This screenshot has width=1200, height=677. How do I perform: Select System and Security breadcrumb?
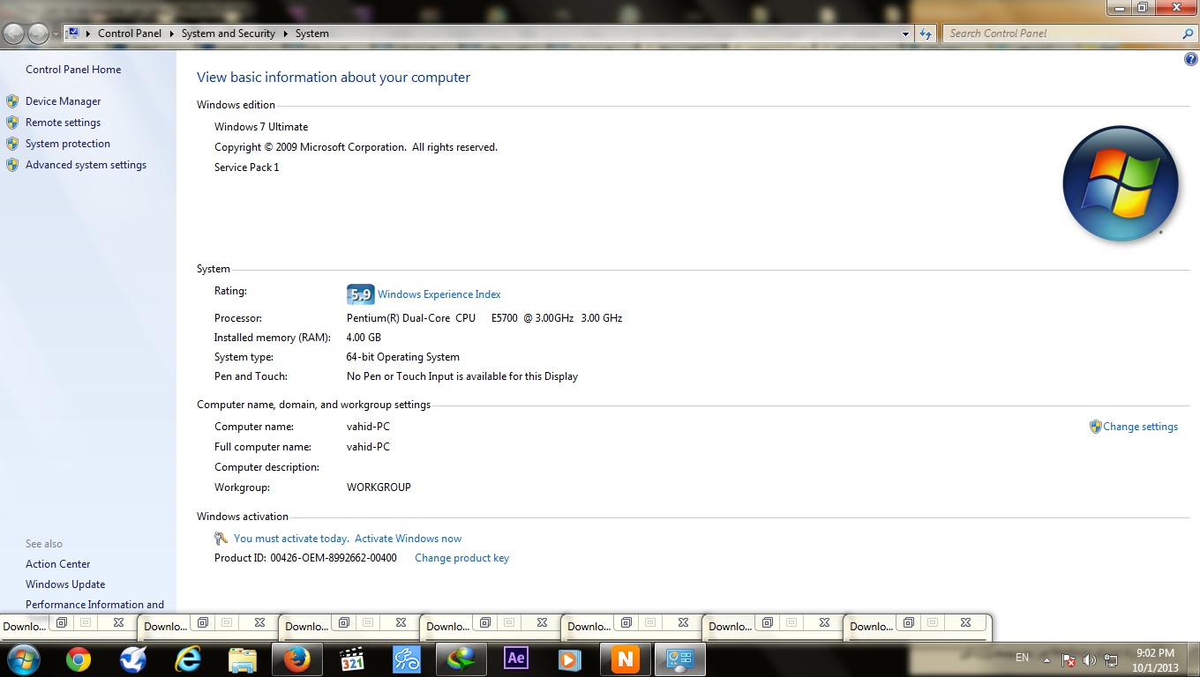click(x=229, y=33)
